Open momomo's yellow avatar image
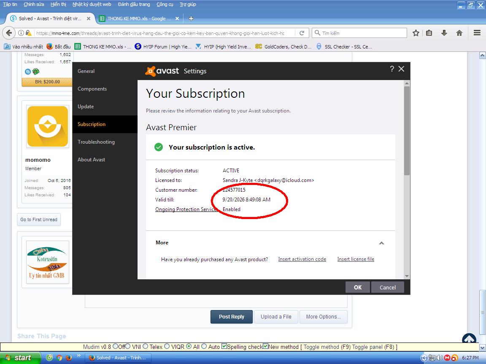Screen dimensions: 486x364 coord(47,126)
